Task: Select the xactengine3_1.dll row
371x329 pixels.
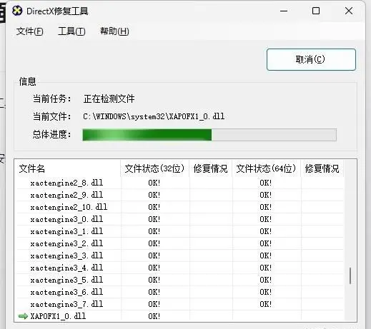Action: click(x=180, y=231)
